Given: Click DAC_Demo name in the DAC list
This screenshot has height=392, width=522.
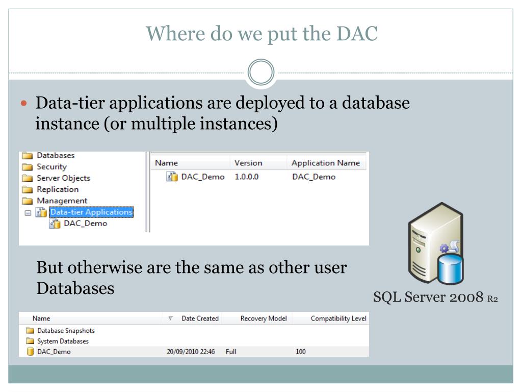Looking at the screenshot, I should coord(203,177).
